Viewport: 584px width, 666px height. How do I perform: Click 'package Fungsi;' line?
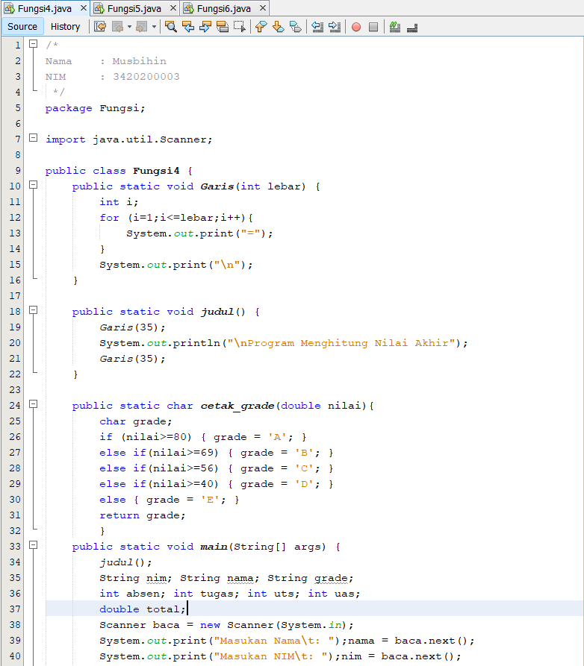point(96,108)
